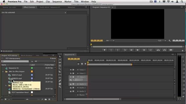Switch to the Audio Mixer tab
Image resolution: width=186 pixels, height=104 pixels.
(50, 7)
